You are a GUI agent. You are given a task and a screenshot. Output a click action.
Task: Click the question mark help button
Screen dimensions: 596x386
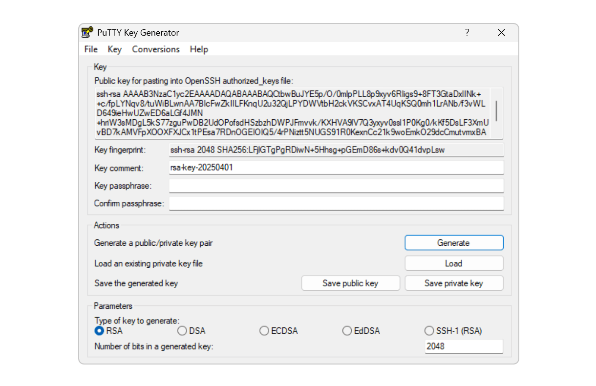coord(467,33)
